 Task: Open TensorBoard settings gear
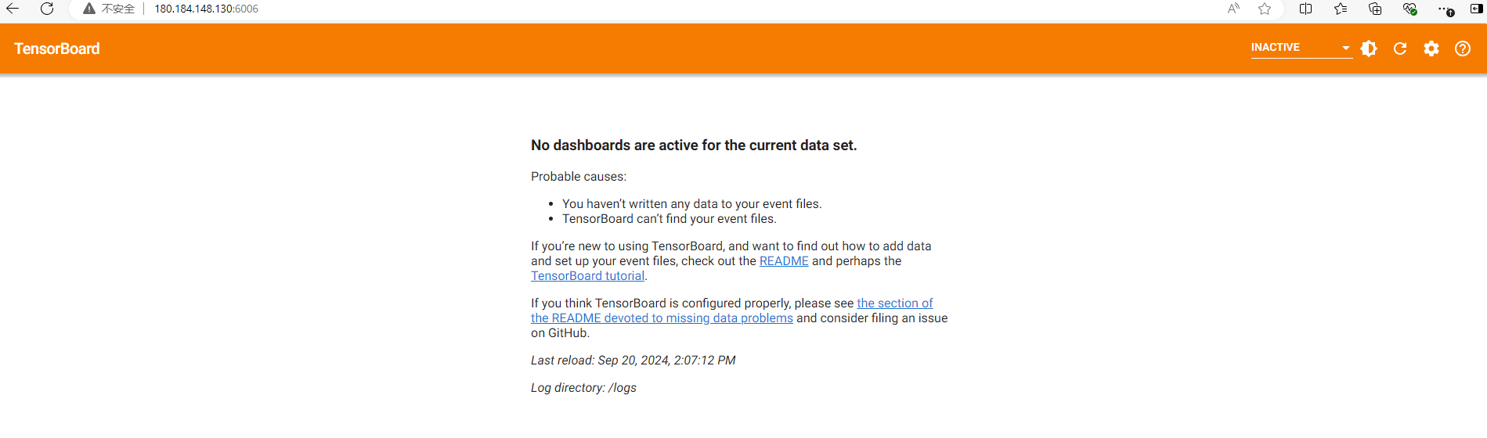[x=1431, y=48]
